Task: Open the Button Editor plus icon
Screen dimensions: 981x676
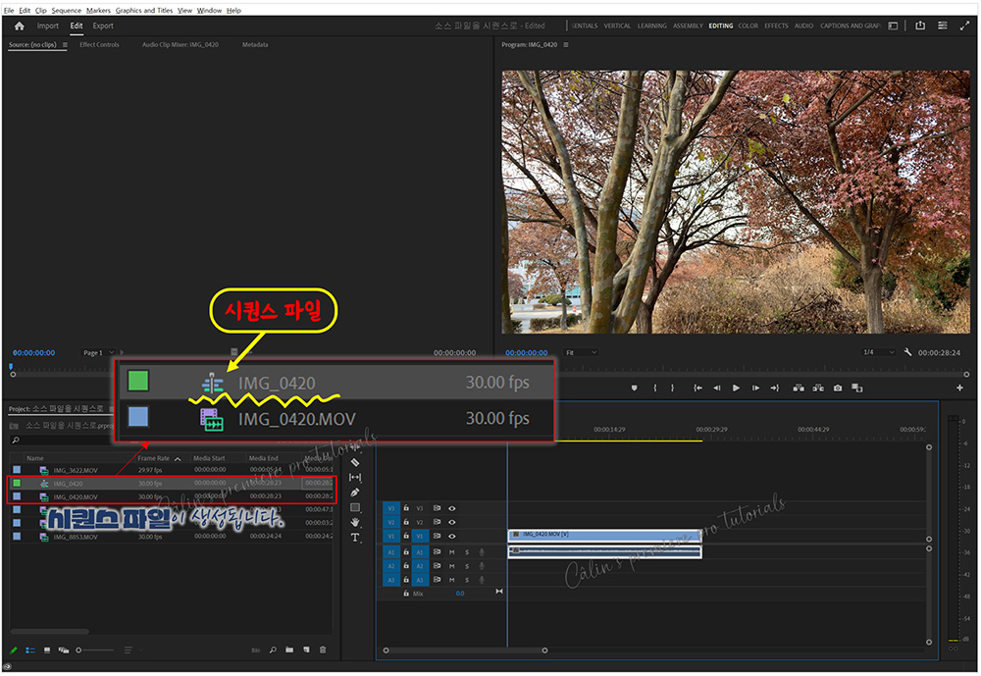Action: (959, 389)
